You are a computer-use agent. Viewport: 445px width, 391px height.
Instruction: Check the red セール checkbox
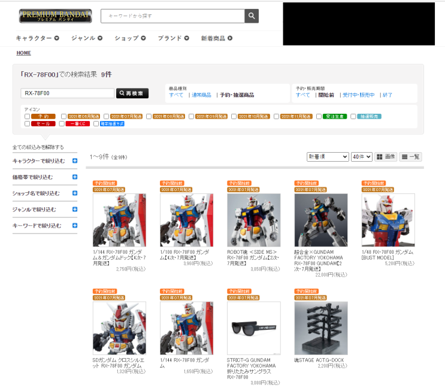[27, 124]
